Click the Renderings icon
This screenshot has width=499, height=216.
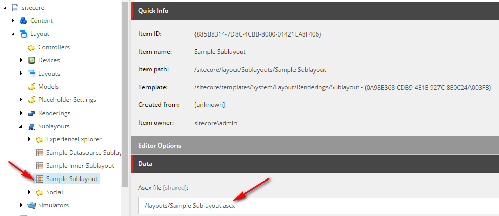pos(31,113)
